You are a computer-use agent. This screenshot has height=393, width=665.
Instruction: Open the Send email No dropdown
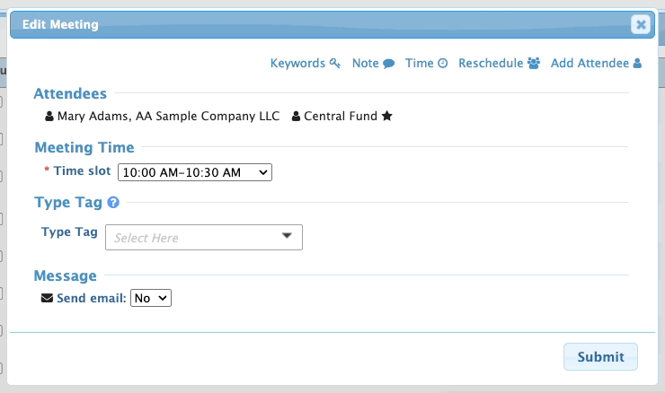151,298
